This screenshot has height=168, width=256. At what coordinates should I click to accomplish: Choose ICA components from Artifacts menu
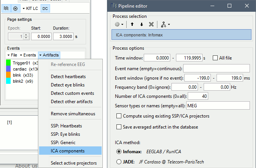[x=68, y=151]
